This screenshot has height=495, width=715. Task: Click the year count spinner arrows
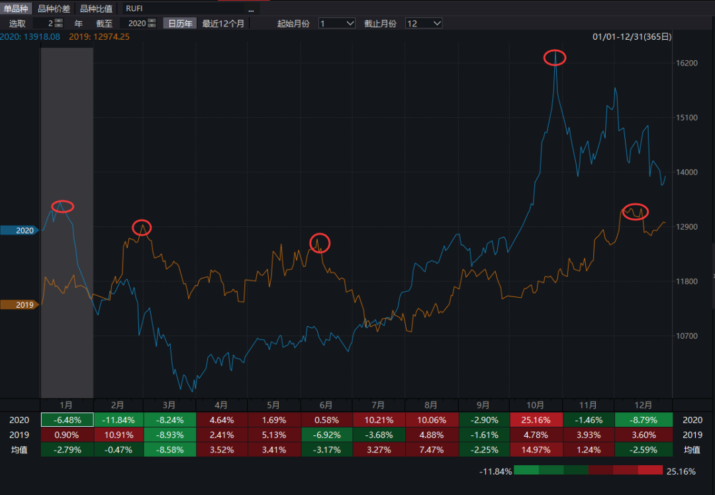pyautogui.click(x=58, y=23)
